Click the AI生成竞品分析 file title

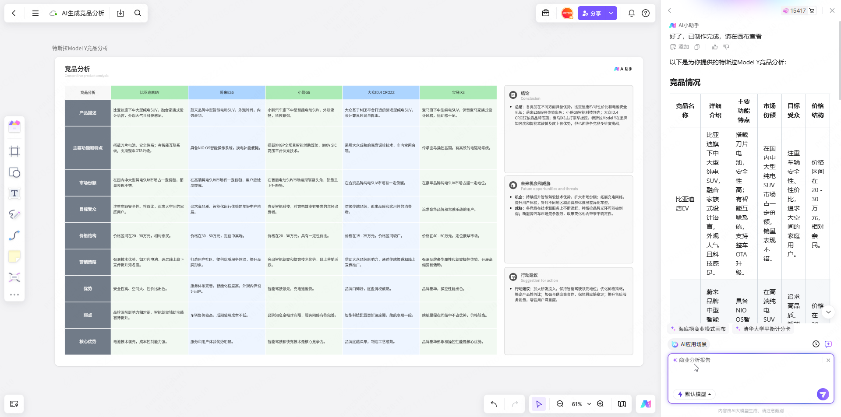click(x=83, y=13)
